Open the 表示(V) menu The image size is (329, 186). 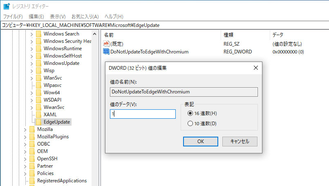[x=58, y=17]
